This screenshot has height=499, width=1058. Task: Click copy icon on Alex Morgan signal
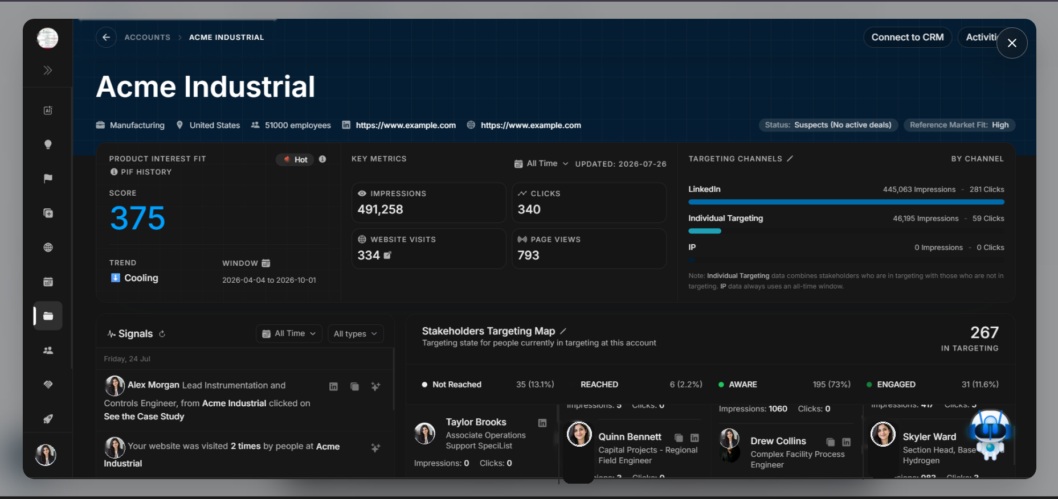(x=354, y=387)
